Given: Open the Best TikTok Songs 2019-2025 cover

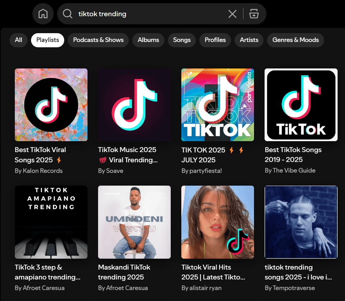Looking at the screenshot, I should (301, 104).
